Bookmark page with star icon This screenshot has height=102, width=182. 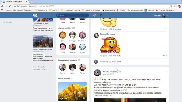175,6
